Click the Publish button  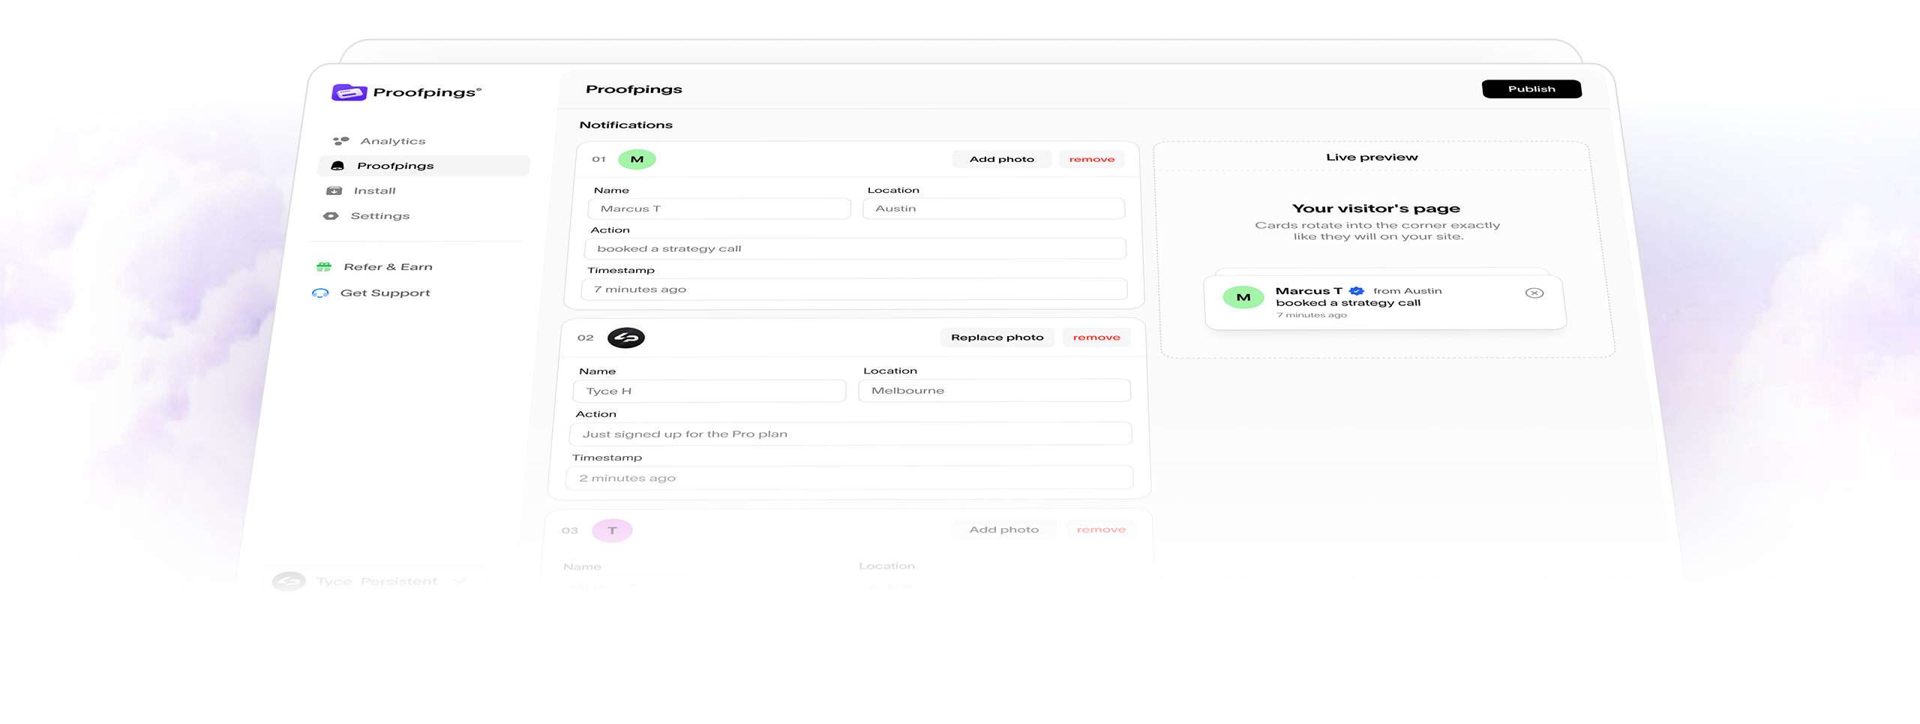pyautogui.click(x=1531, y=89)
